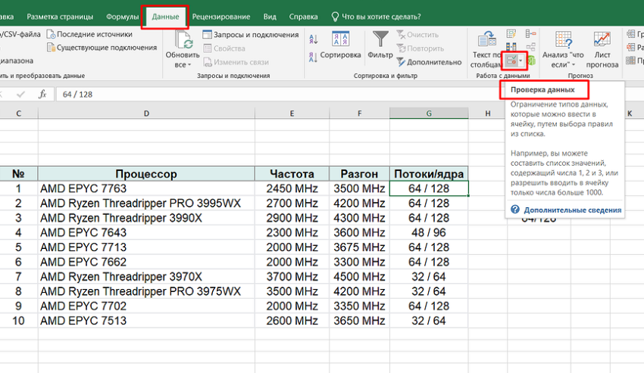This screenshot has height=373, width=644.
Task: Click the Обновить все refresh icon
Action: pyautogui.click(x=182, y=41)
